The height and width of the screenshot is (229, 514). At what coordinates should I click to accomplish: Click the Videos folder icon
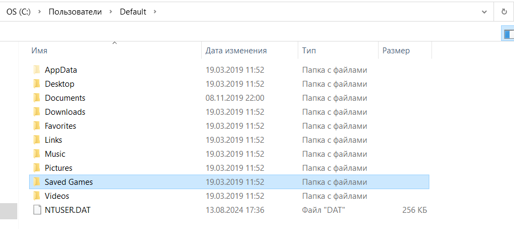pos(37,196)
